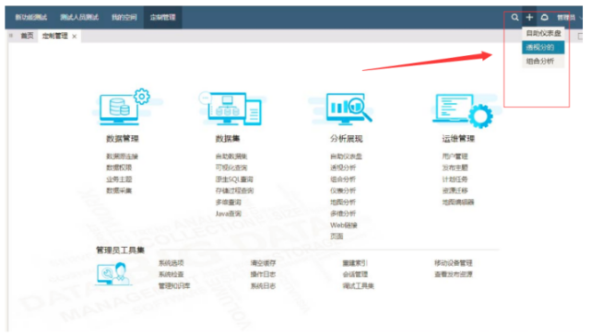Open 我的空间 in the top navigation
This screenshot has width=591, height=336.
(124, 17)
